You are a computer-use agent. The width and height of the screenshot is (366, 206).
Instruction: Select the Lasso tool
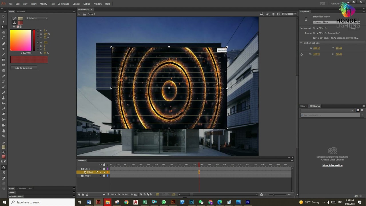[x=4, y=38]
